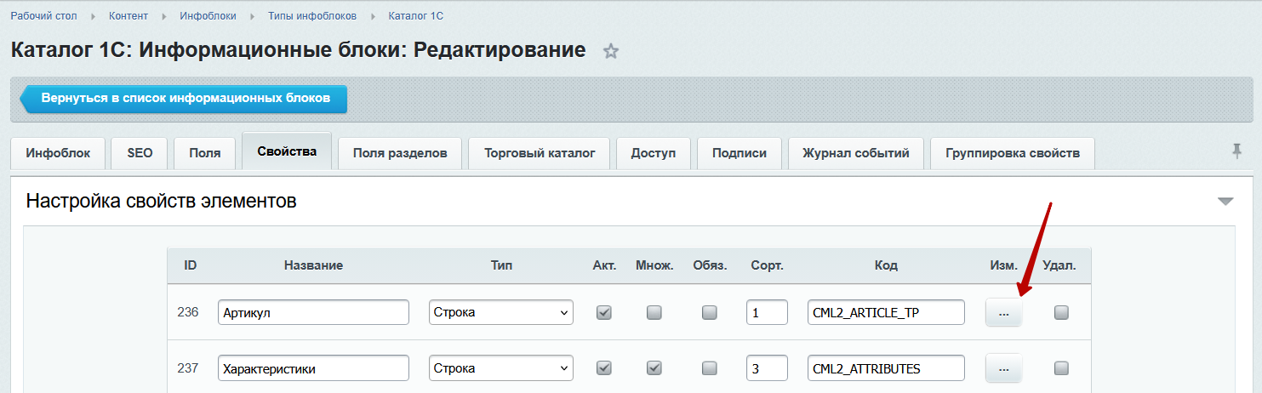The image size is (1262, 393).
Task: Go to Инфоблоки breadcrumb
Action: tap(208, 16)
